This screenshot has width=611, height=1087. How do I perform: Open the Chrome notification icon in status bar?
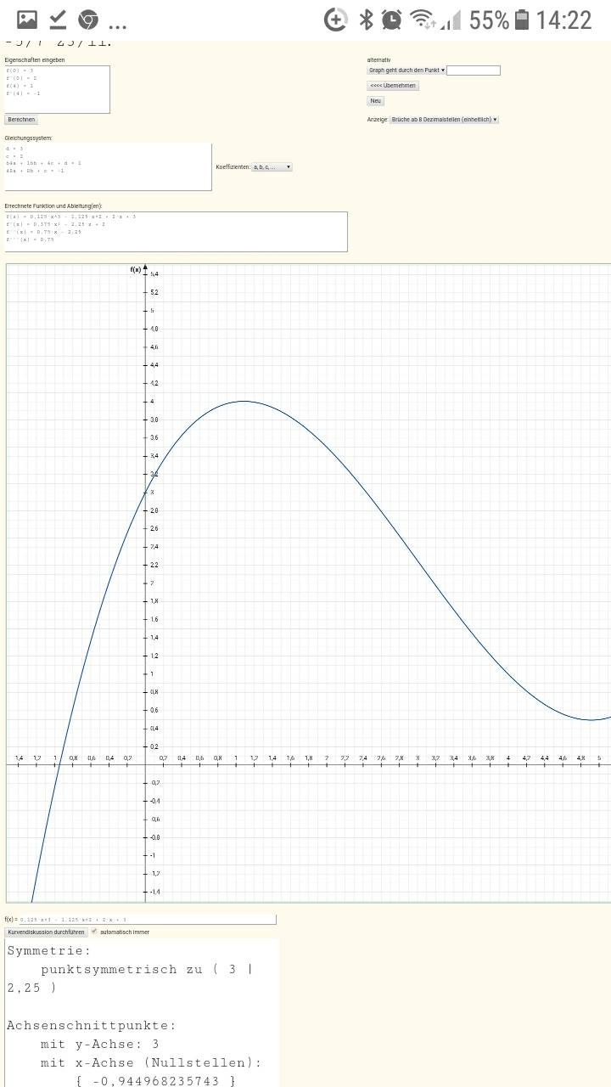click(x=88, y=20)
